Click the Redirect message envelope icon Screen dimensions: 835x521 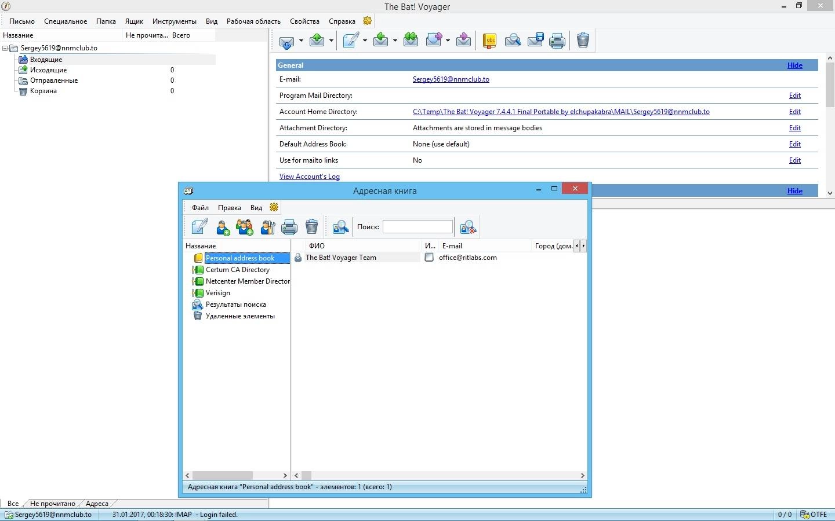point(463,40)
